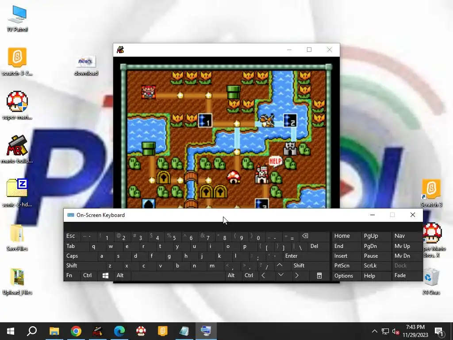Click the Home key on On-Screen Keyboard
This screenshot has width=453, height=340.
(x=346, y=236)
